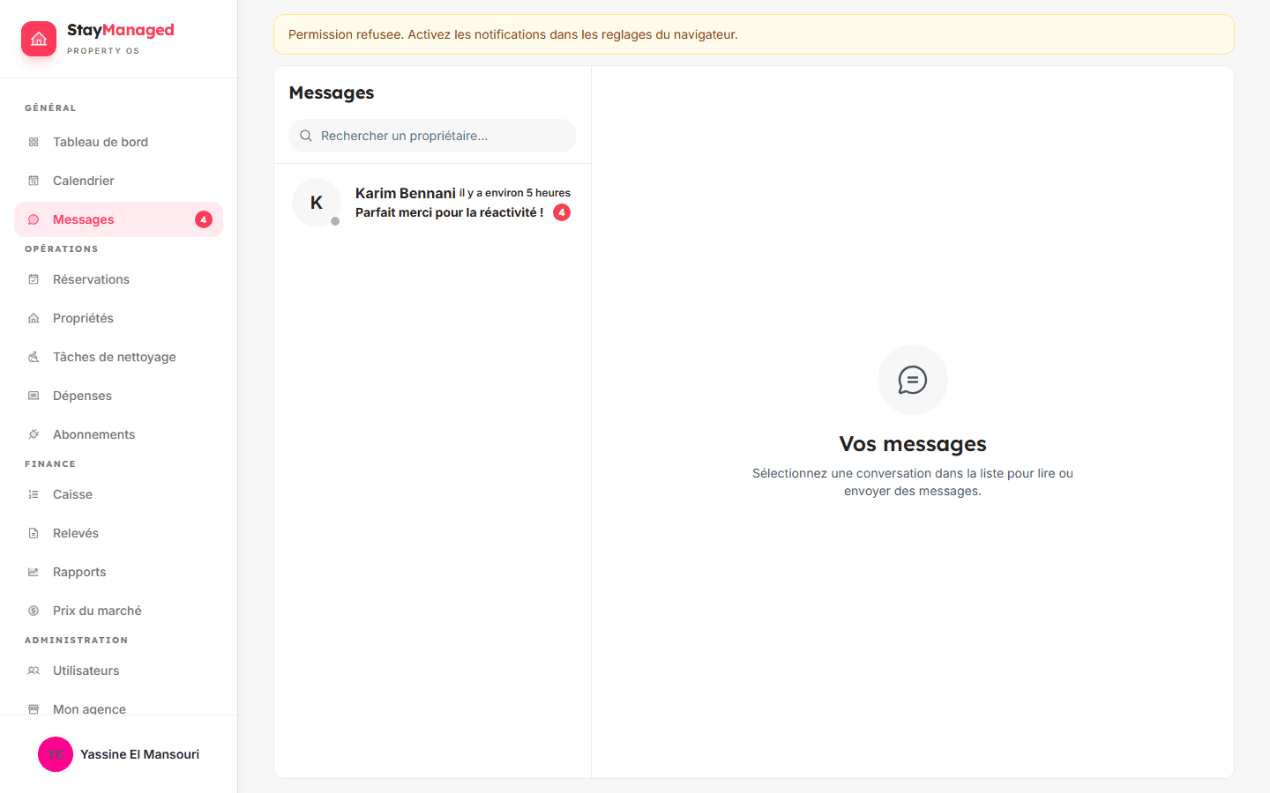Open the Relevés page
1270x793 pixels.
click(76, 533)
